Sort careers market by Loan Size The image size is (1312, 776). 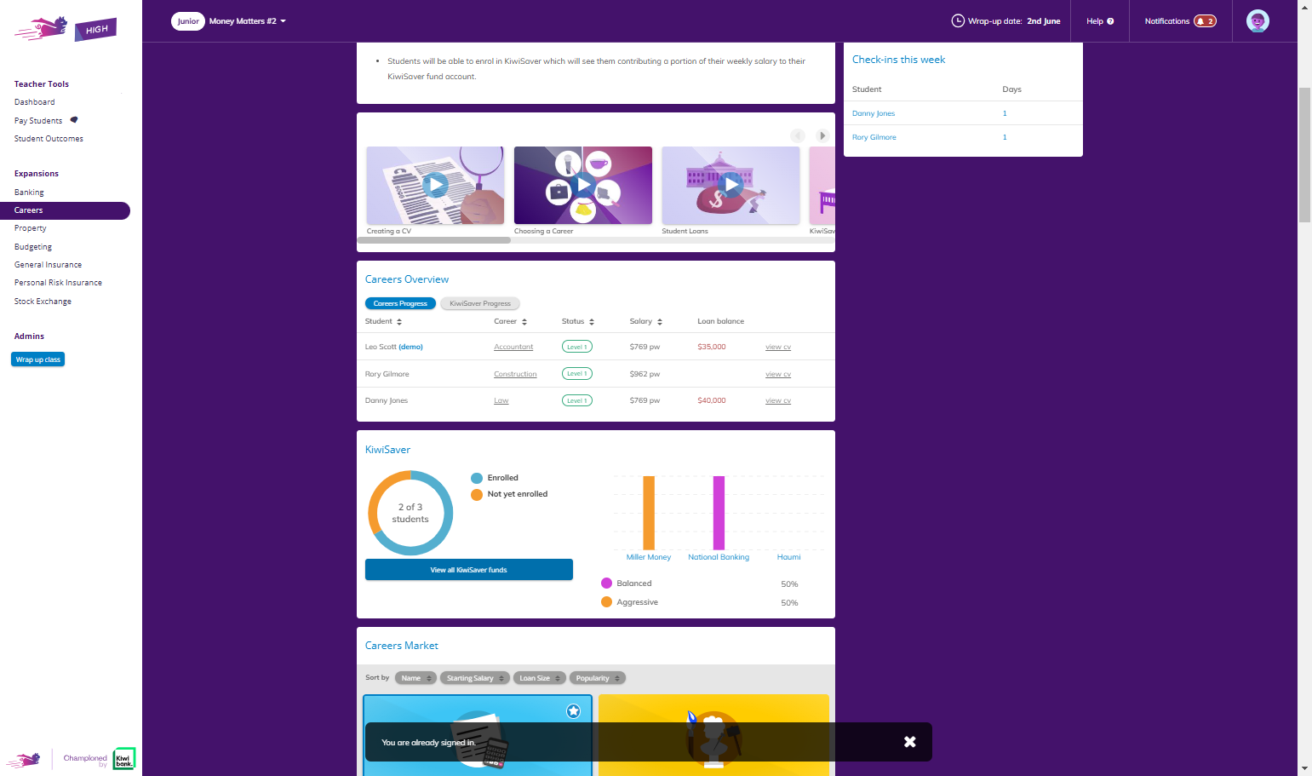539,678
